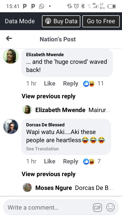Image resolution: width=122 pixels, height=218 pixels.
Task: Reply to Dorcas De Blessed's comment
Action: click(71, 162)
